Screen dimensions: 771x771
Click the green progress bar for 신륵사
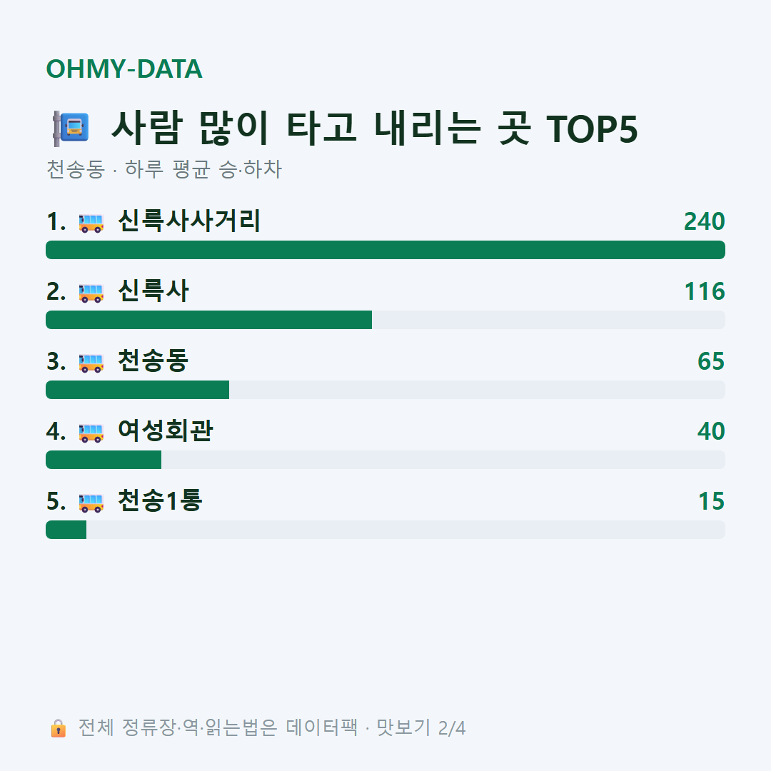(209, 320)
